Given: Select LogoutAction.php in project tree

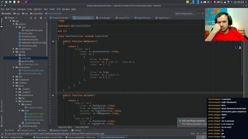Looking at the screenshot, I should (x=32, y=30).
